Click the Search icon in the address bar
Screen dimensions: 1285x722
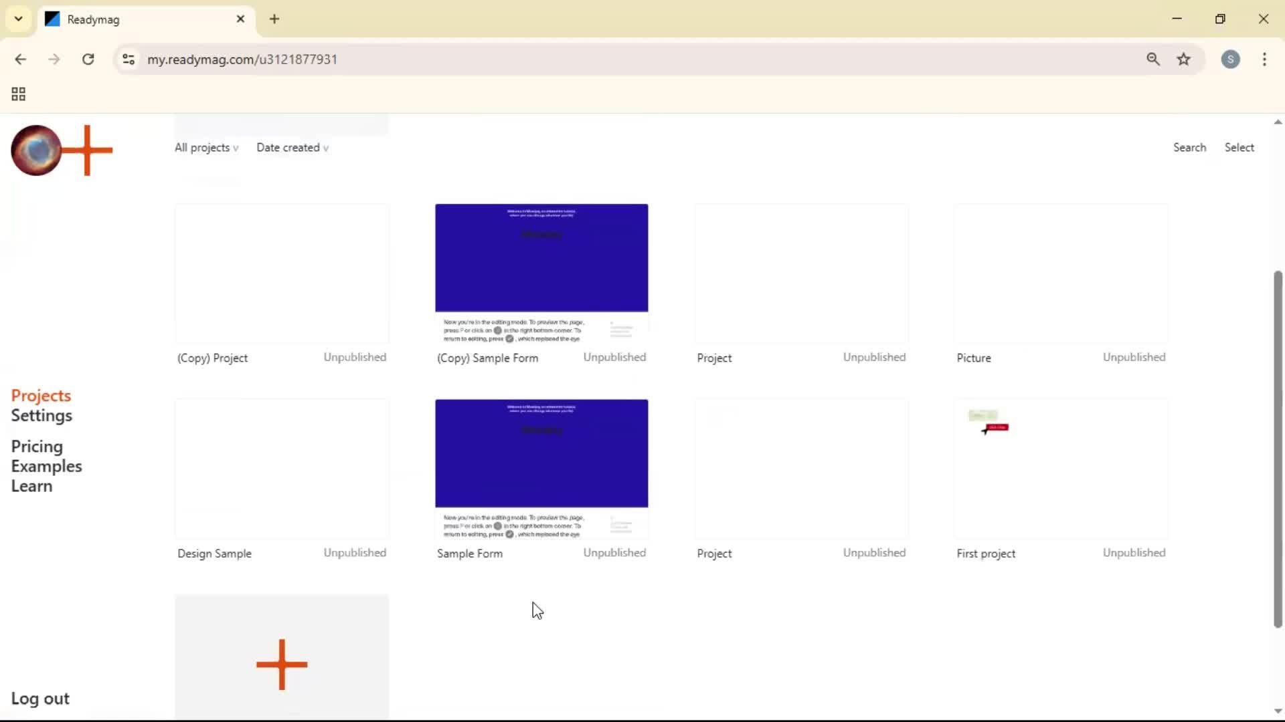pyautogui.click(x=1153, y=59)
